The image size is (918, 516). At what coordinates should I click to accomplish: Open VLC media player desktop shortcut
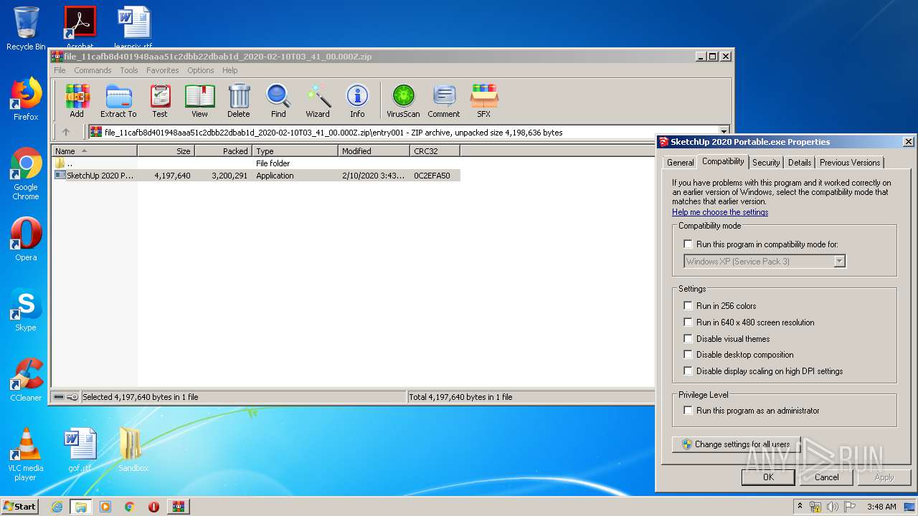point(26,454)
